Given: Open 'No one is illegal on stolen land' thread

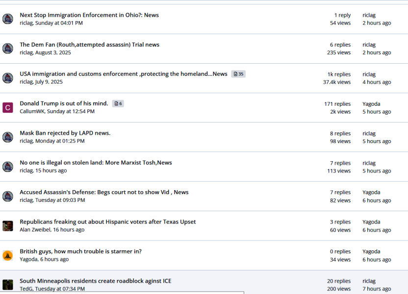Looking at the screenshot, I should tap(96, 163).
